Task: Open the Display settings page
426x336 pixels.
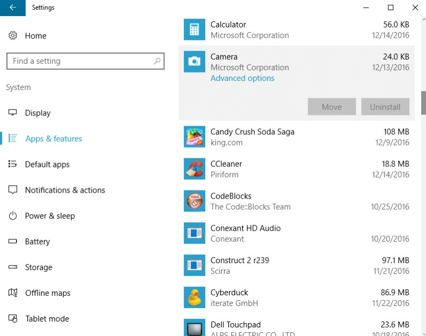Action: click(x=38, y=113)
